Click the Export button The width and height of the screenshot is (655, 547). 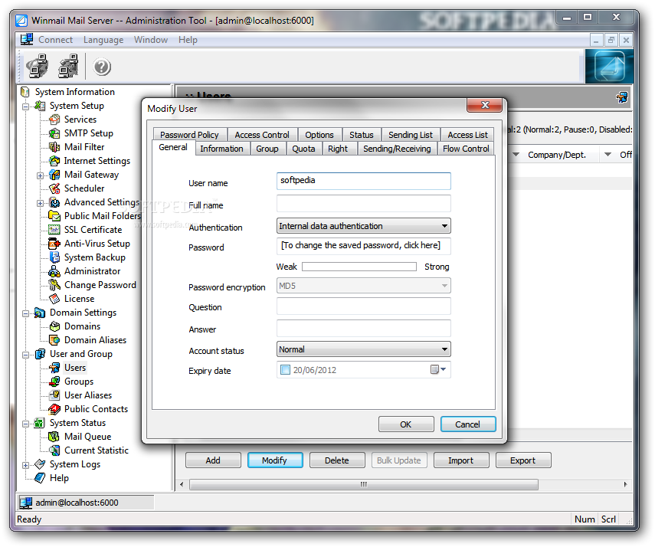point(523,460)
